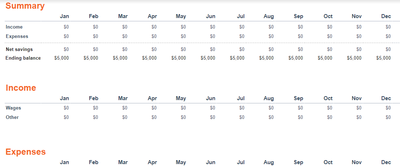Screen dimensions: 400x167
Task: Click the Mar column header in Summary
Action: [123, 16]
